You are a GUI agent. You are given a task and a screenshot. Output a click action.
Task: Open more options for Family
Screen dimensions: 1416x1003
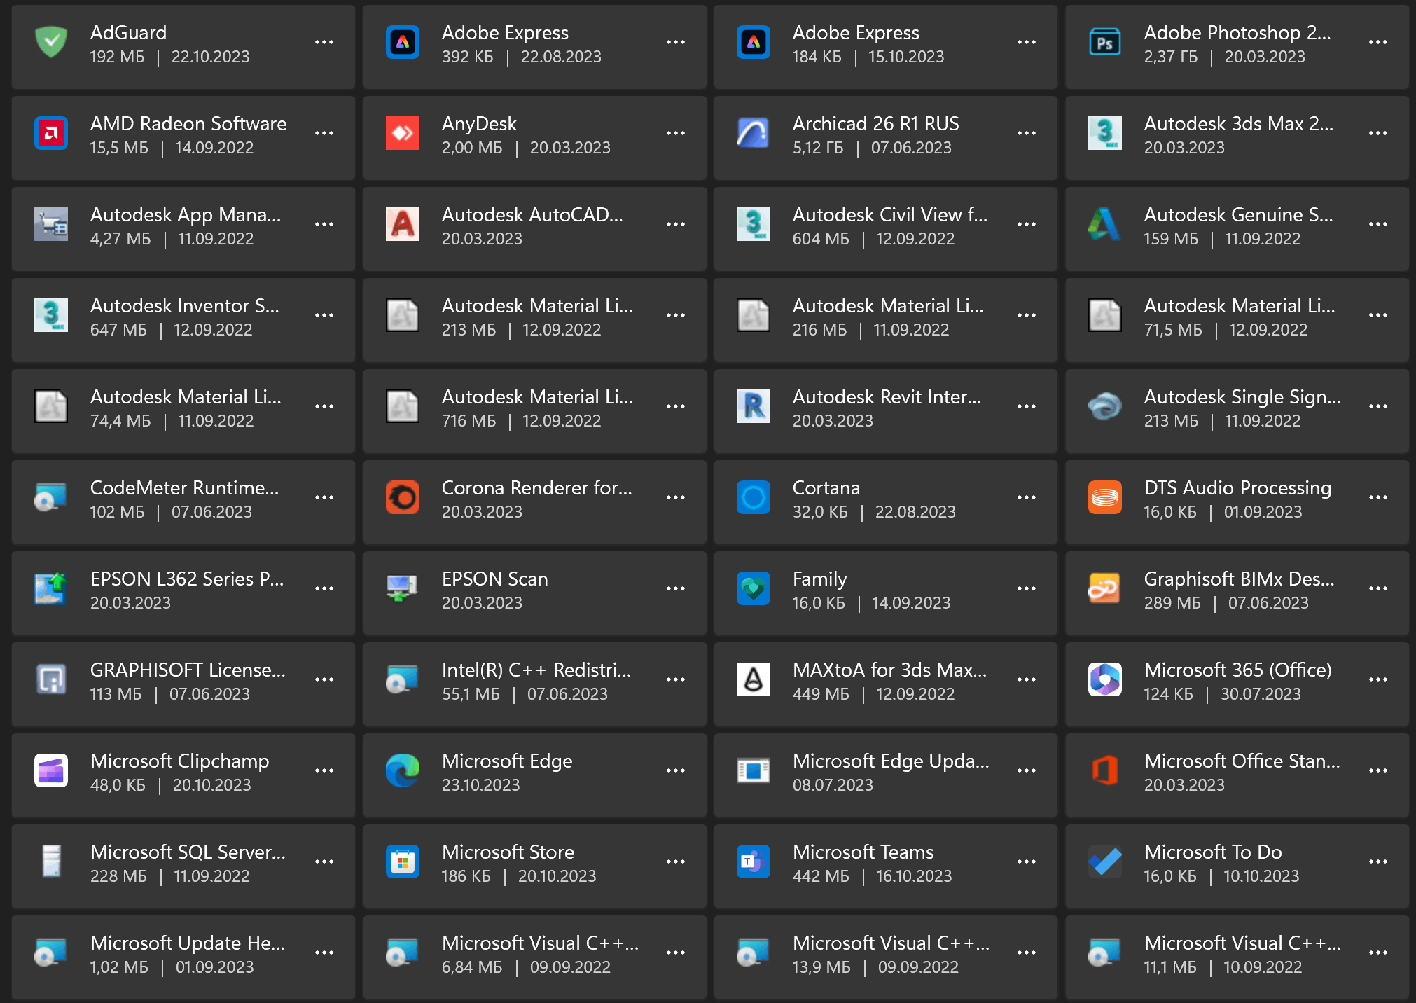[x=1027, y=589]
